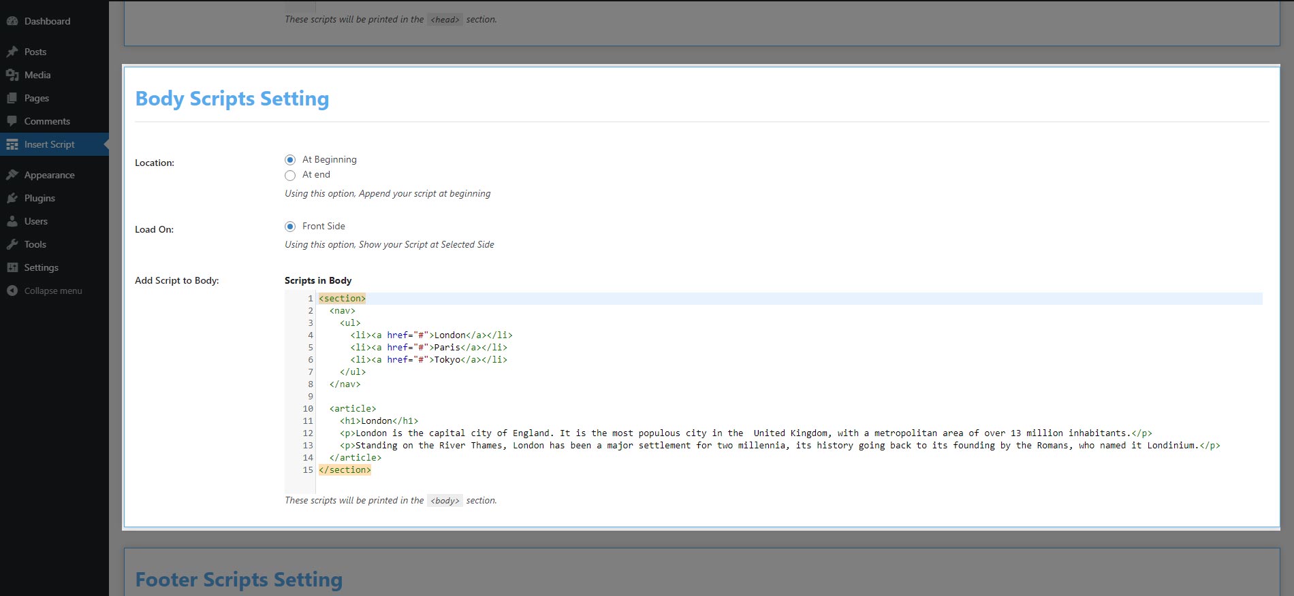Click the Location label
Viewport: 1294px width, 596px height.
click(x=155, y=163)
